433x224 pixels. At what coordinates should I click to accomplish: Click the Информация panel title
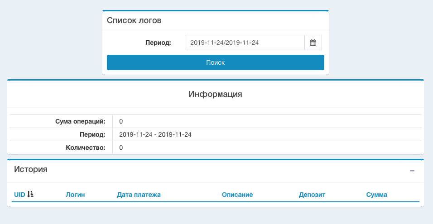(x=215, y=94)
